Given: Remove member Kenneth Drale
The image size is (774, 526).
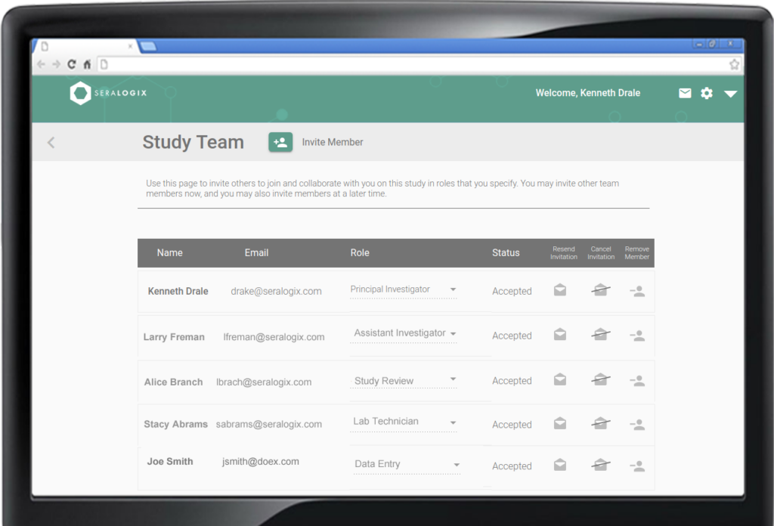Looking at the screenshot, I should point(637,291).
